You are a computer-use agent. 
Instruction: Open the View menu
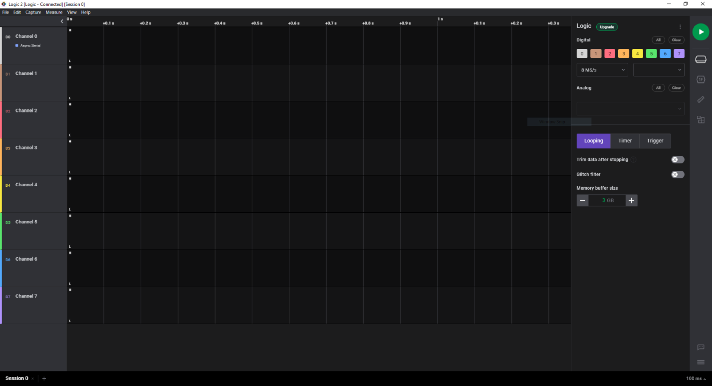(x=72, y=12)
